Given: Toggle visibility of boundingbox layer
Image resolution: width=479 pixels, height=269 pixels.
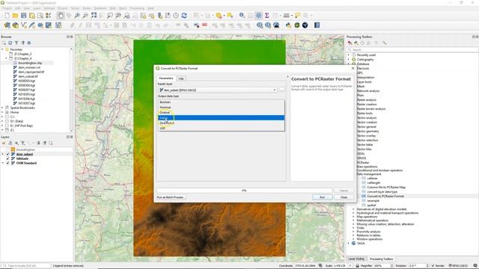Looking at the screenshot, I should pyautogui.click(x=8, y=149).
